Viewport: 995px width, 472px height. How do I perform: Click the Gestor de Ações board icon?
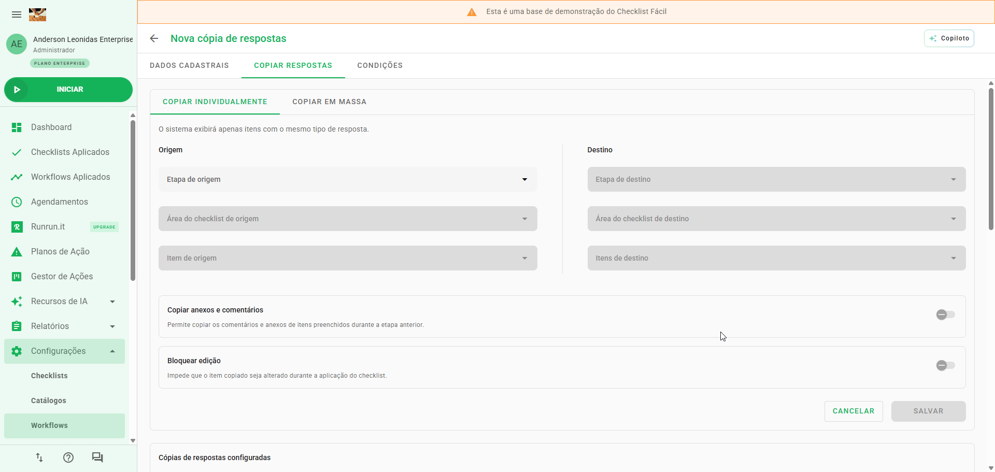pyautogui.click(x=17, y=277)
